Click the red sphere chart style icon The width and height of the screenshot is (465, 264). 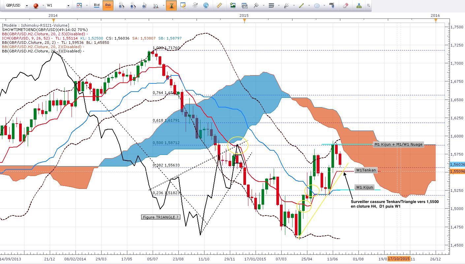coord(36,6)
